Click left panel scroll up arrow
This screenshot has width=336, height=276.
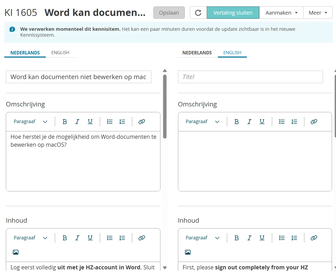pyautogui.click(x=165, y=71)
